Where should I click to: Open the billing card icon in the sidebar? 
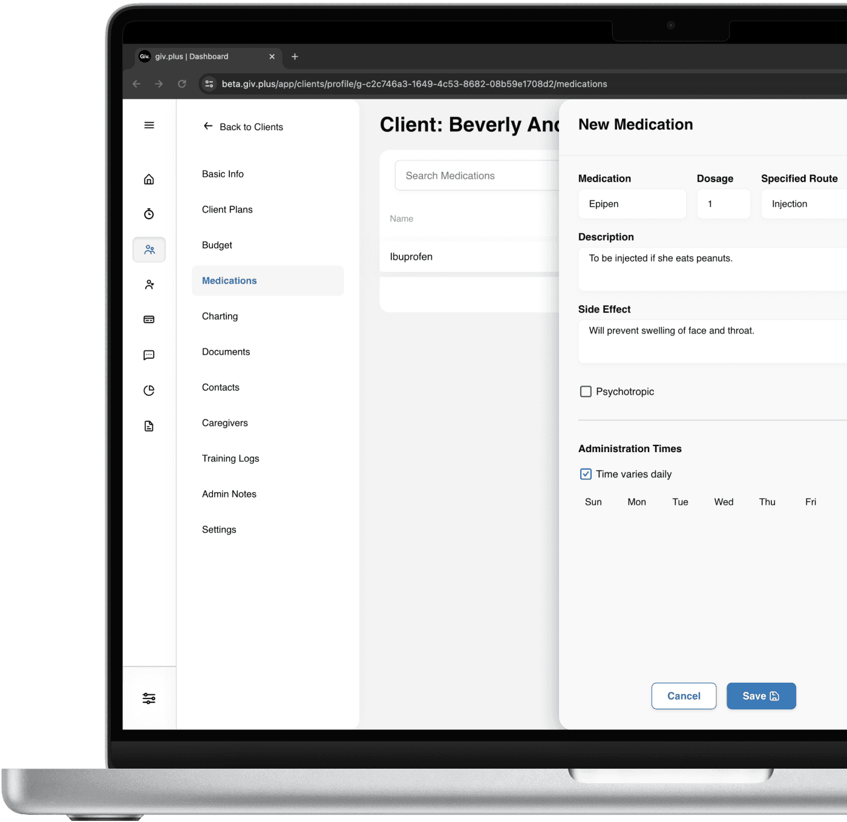point(149,319)
